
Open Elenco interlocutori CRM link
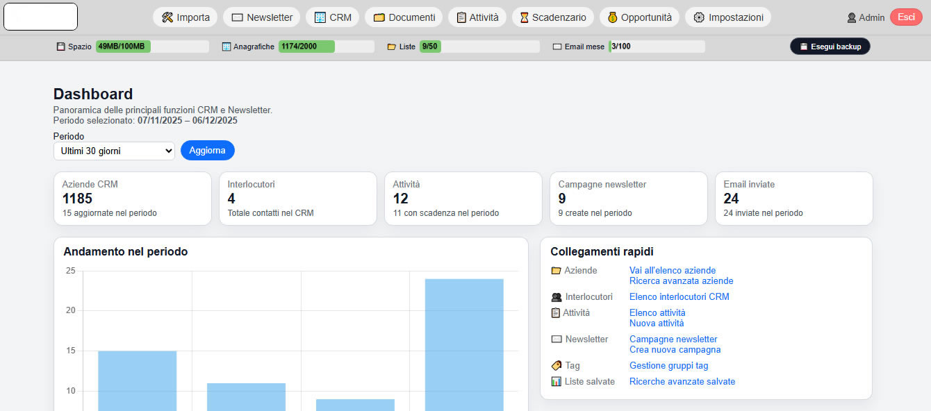point(679,297)
